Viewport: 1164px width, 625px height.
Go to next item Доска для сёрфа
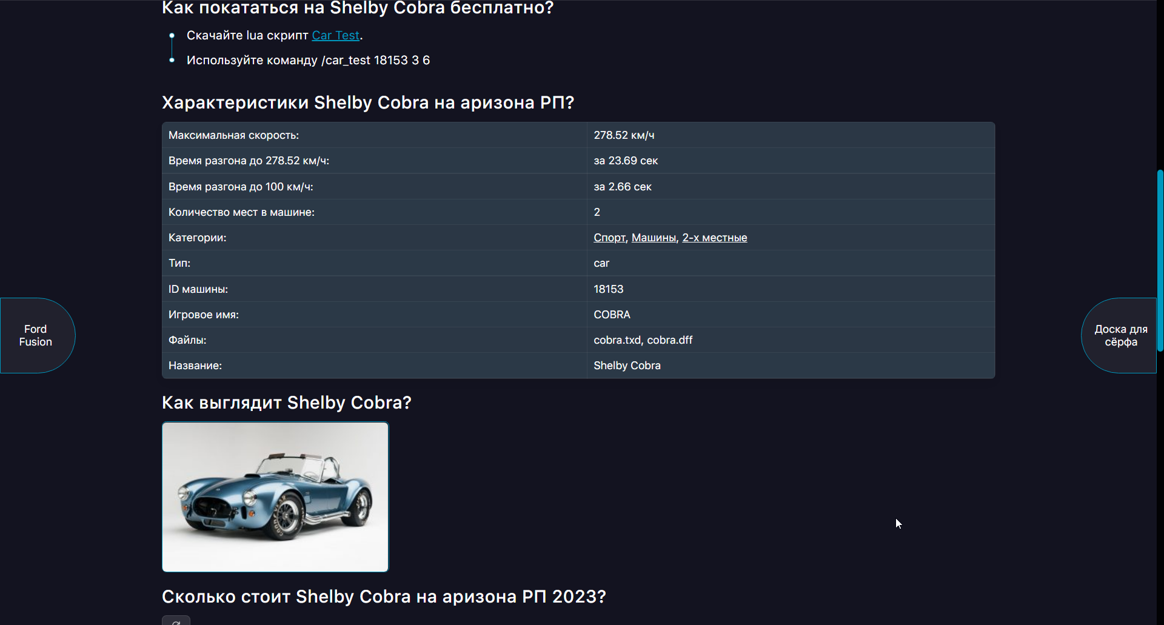[1120, 335]
